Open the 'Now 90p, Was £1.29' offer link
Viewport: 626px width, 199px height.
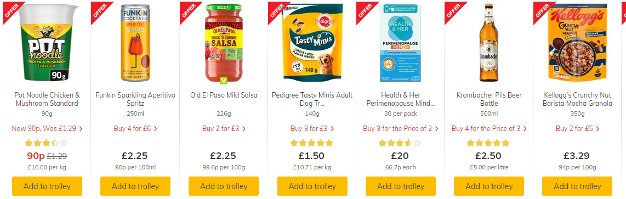coord(47,129)
